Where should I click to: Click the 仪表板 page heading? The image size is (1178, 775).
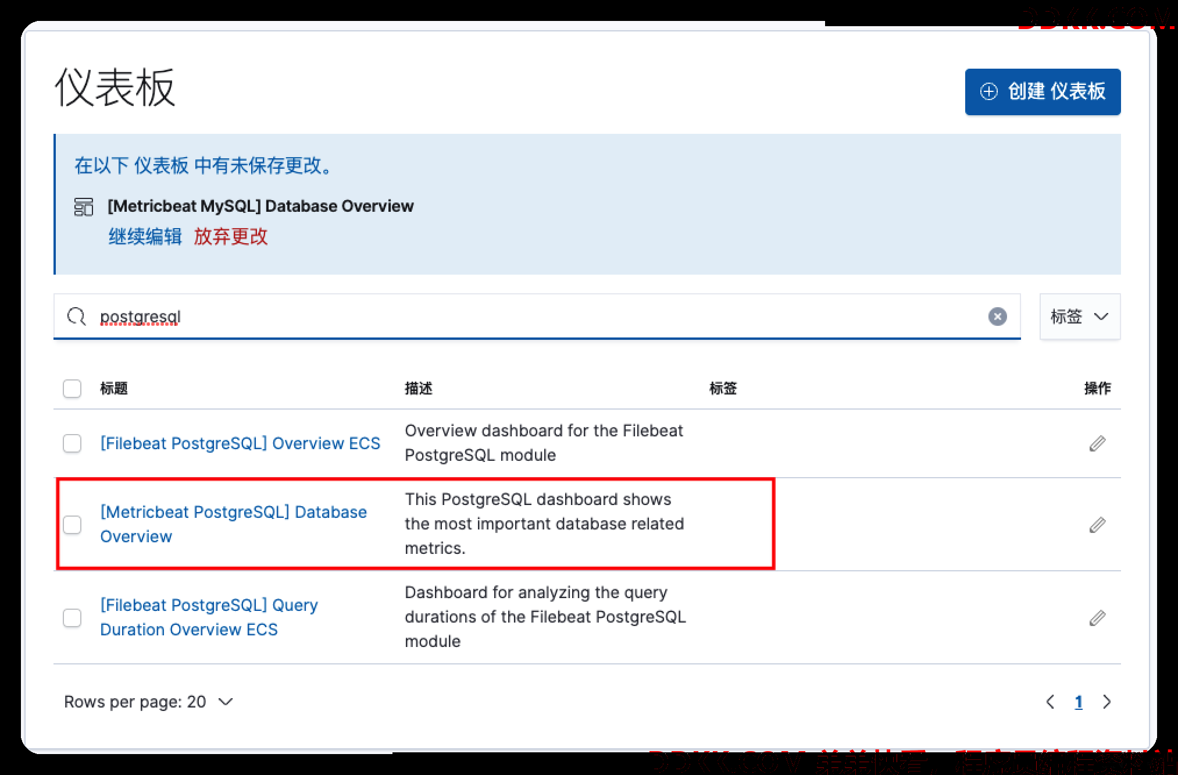tap(115, 87)
